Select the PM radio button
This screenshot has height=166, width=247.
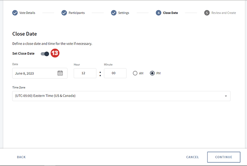152,73
